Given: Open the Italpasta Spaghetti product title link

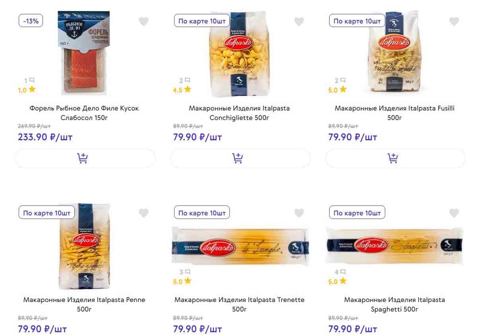Looking at the screenshot, I should [x=394, y=304].
